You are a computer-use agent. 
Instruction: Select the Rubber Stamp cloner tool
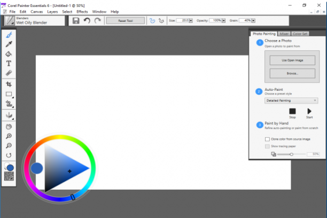point(9,104)
